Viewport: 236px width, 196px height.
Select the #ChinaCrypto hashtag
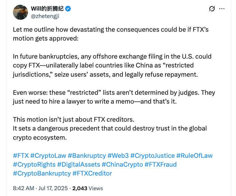point(122,165)
